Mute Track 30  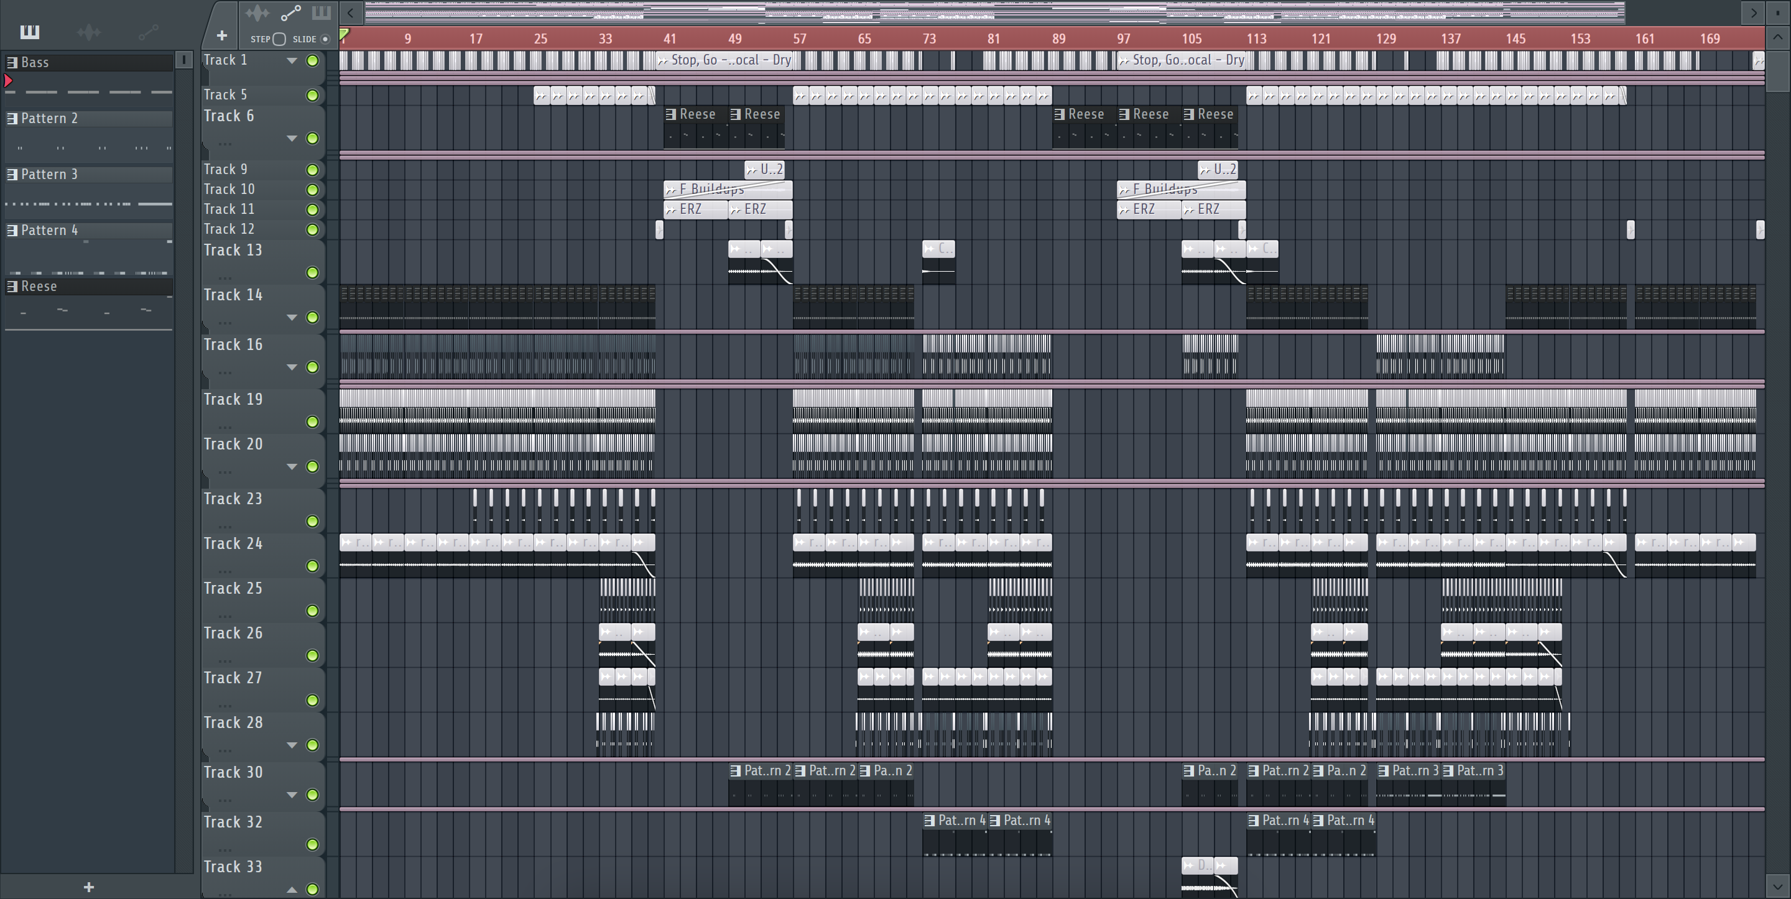pos(313,795)
